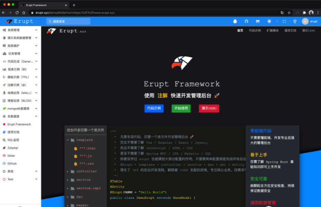Image resolution: width=321 pixels, height=207 pixels.
Task: Collapse the template folder in file tree
Action: 68,140
